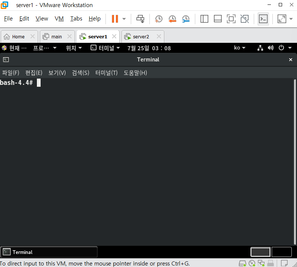Open the 보기(V) terminal menu

coord(57,73)
